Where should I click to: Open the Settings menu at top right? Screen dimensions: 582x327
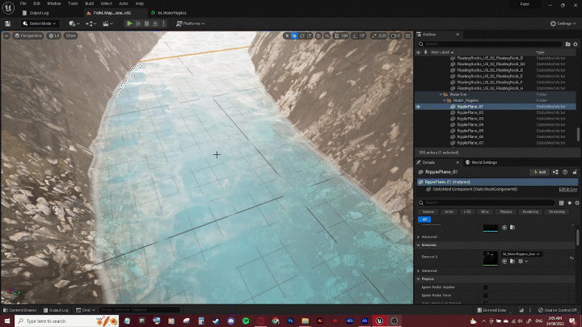click(x=563, y=23)
